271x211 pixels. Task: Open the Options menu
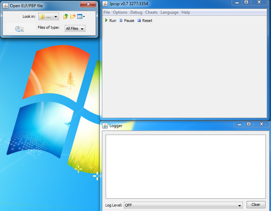click(x=120, y=12)
